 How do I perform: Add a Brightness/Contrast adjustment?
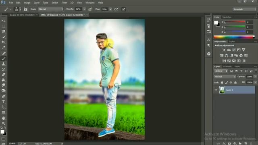pyautogui.click(x=224, y=50)
